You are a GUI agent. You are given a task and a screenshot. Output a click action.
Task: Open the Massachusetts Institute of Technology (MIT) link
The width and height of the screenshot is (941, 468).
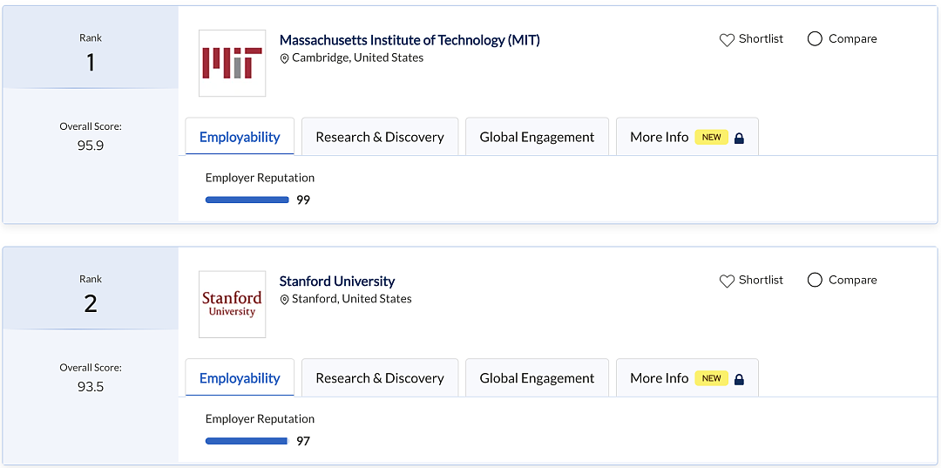pyautogui.click(x=410, y=40)
